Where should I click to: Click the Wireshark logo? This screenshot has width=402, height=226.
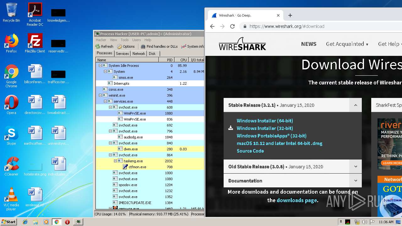click(x=242, y=44)
